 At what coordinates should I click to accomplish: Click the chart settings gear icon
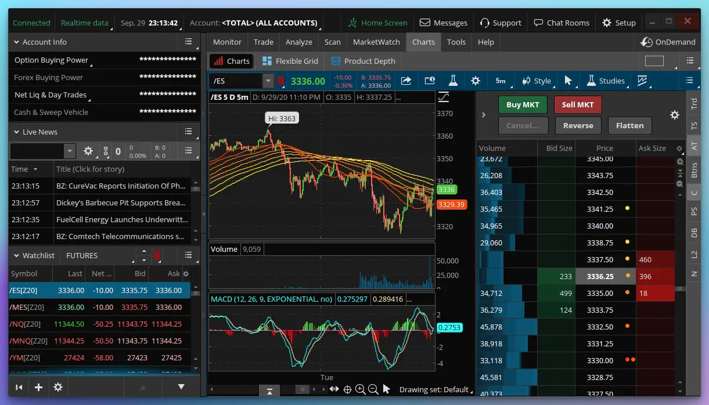[476, 81]
